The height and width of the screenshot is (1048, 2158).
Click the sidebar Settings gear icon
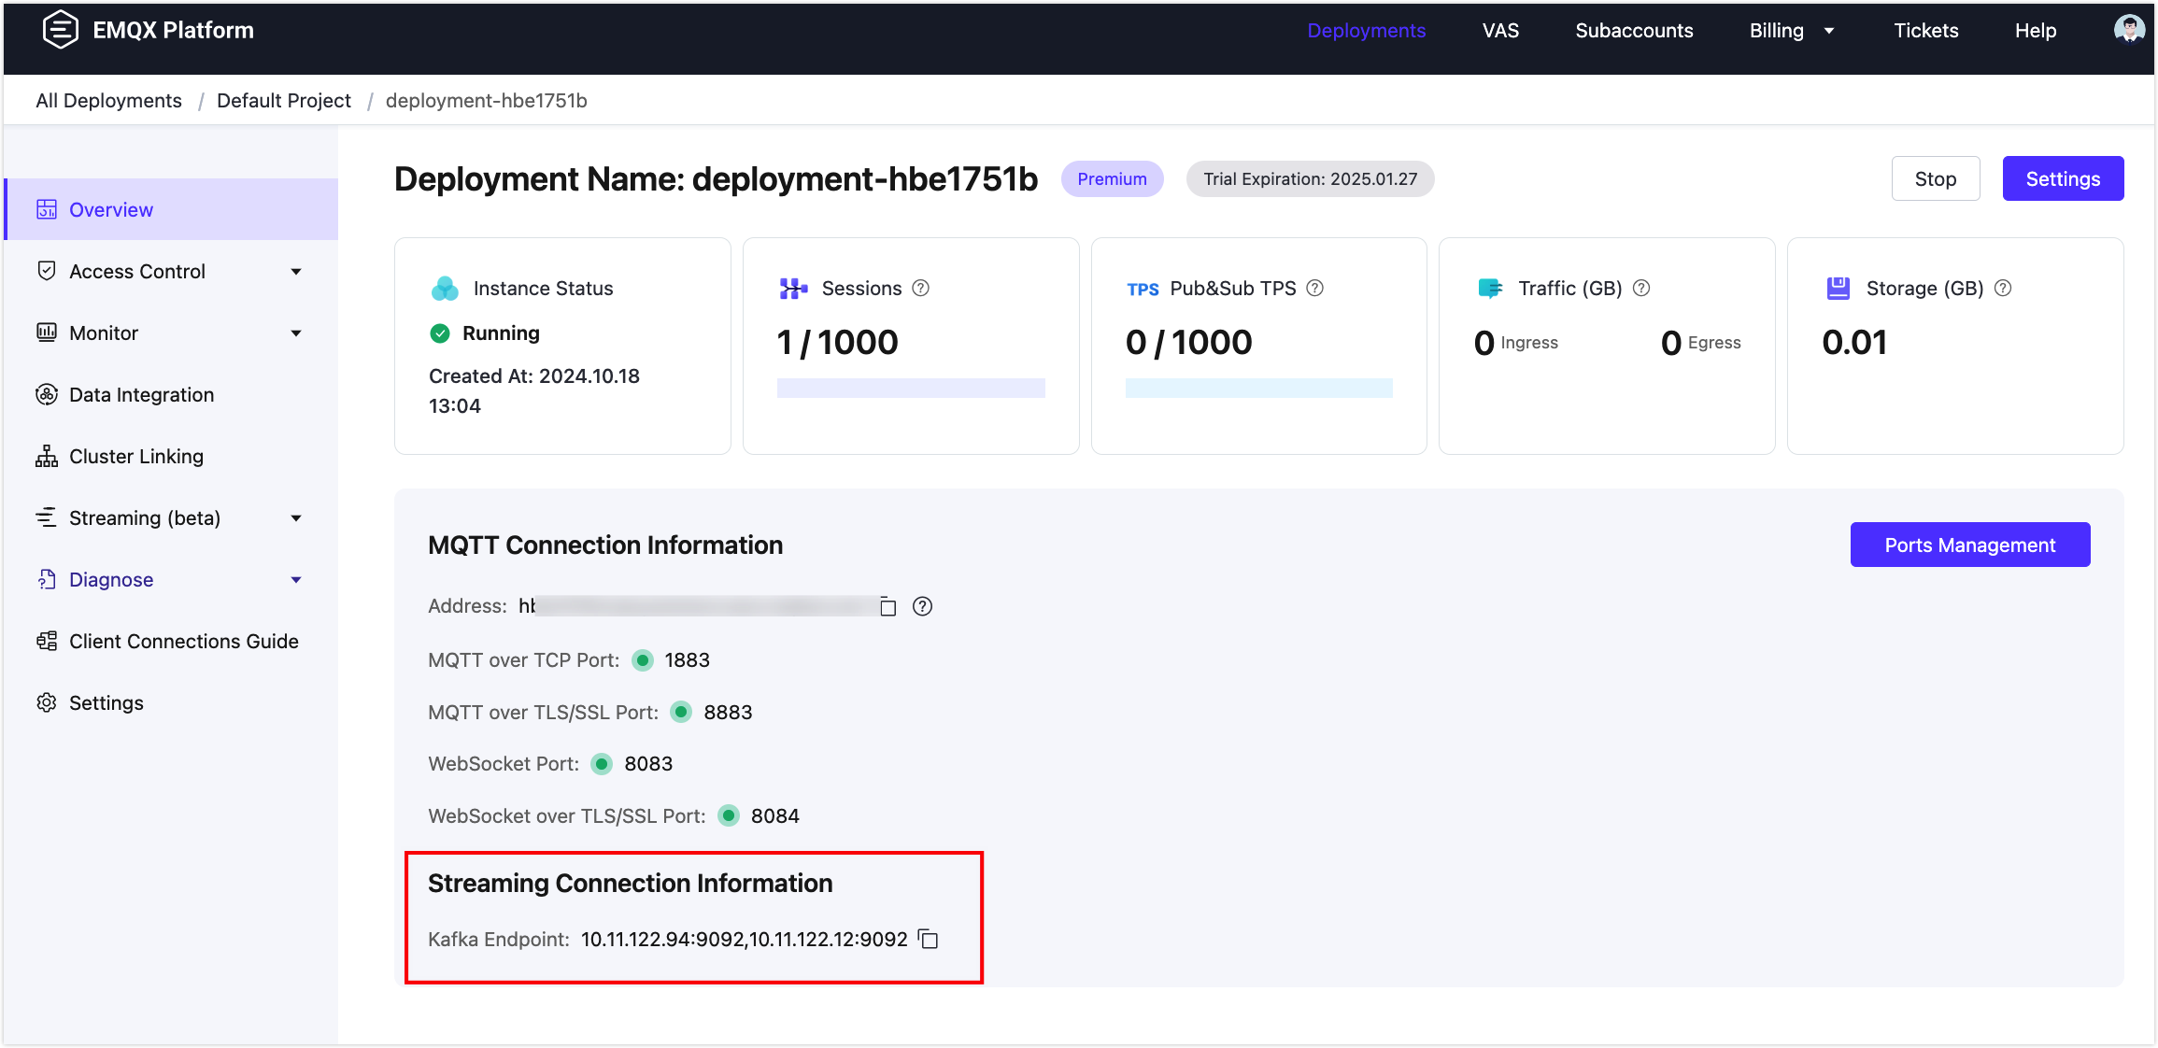47,702
